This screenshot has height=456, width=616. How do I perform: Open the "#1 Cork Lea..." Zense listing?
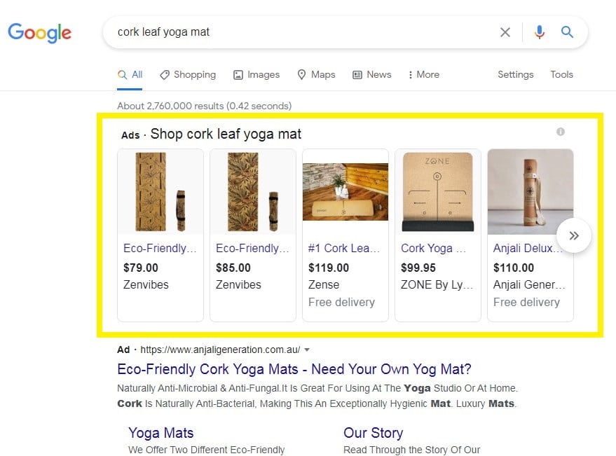[x=344, y=248]
